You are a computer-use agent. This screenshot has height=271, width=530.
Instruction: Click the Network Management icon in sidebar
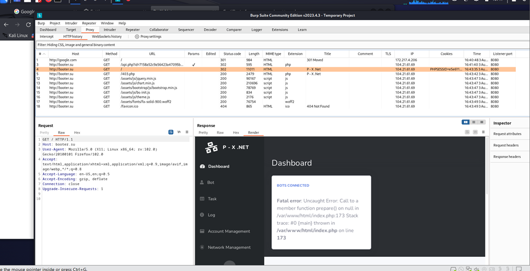tap(202, 248)
